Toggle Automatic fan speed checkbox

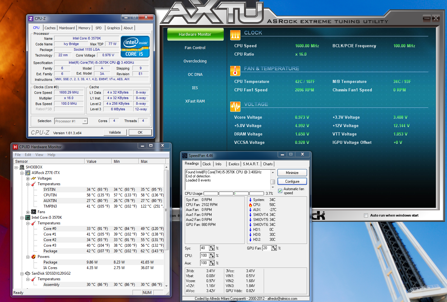(x=280, y=191)
